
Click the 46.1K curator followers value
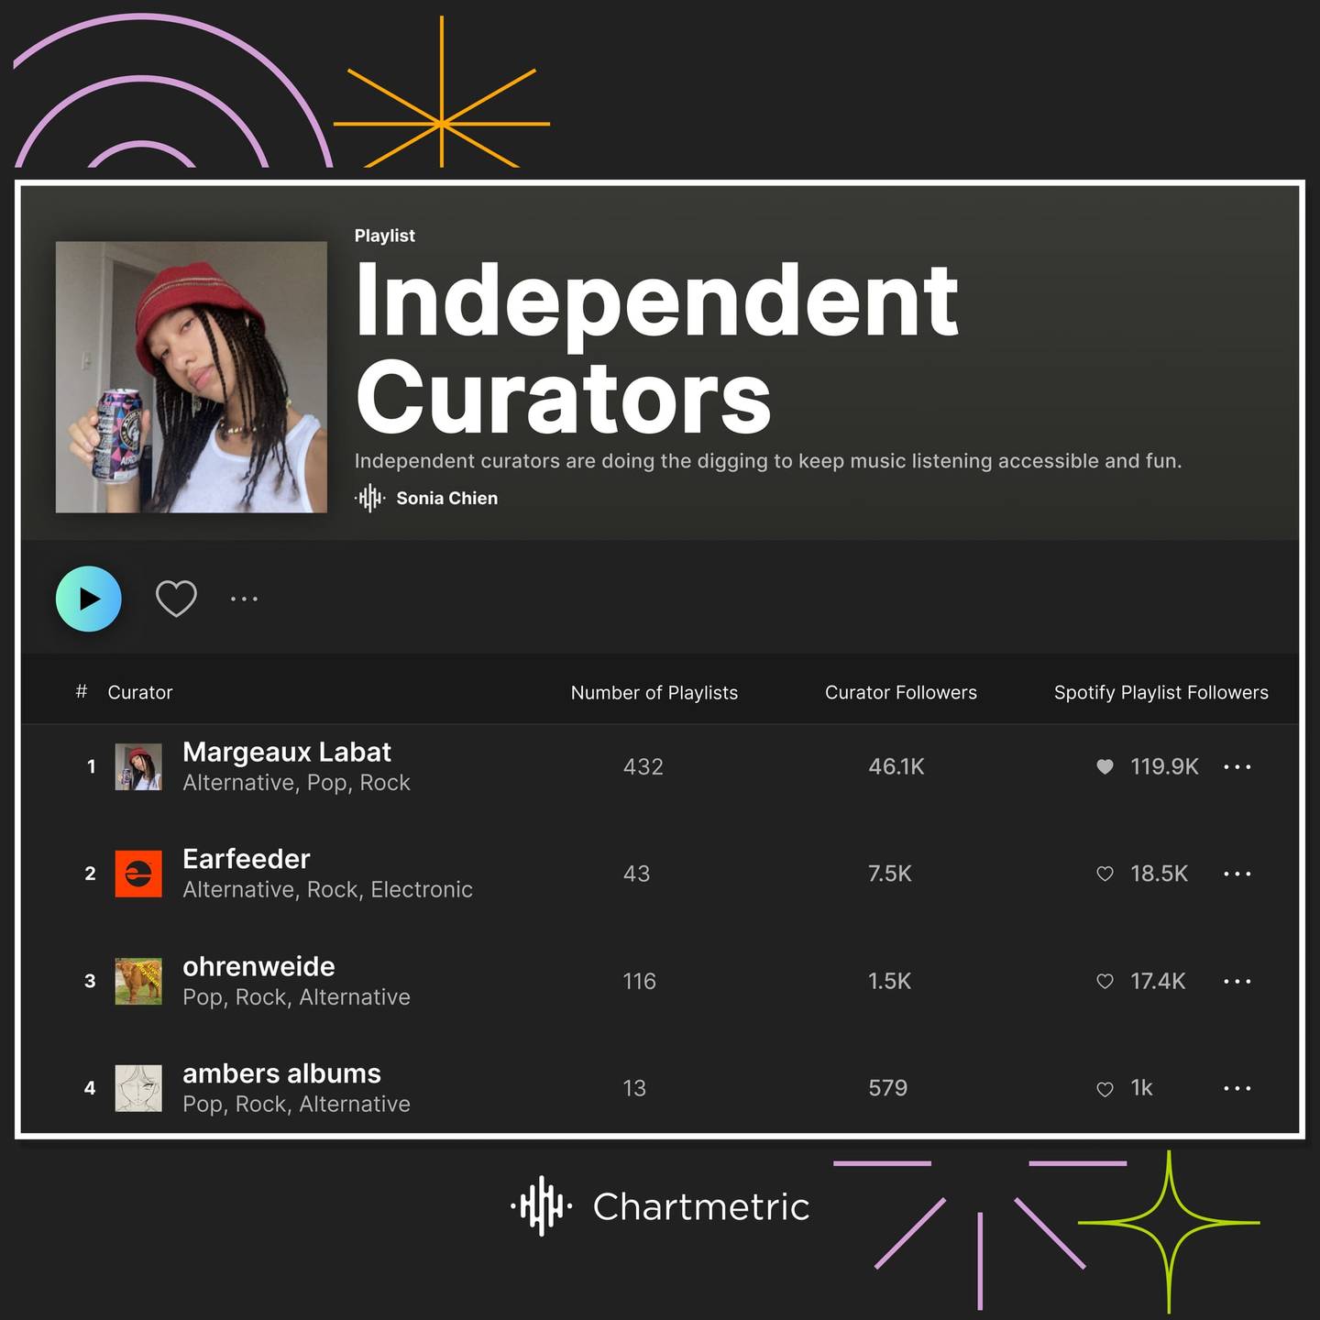tap(896, 766)
